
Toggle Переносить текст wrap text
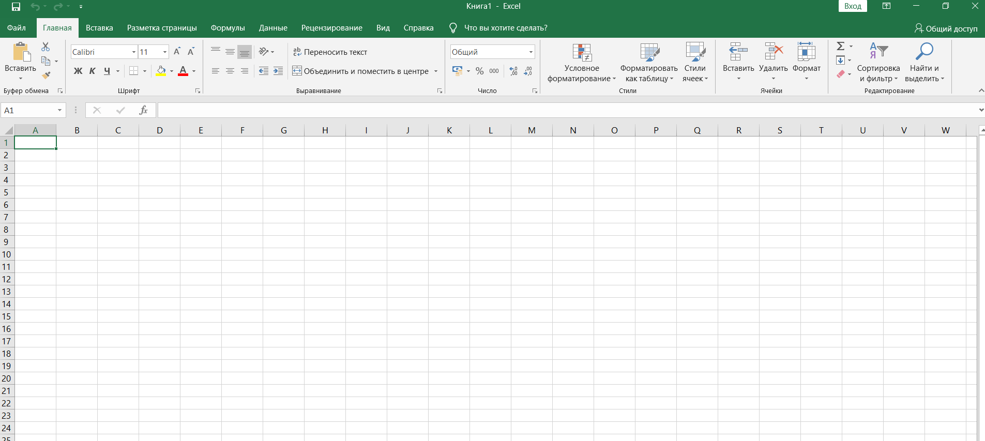[x=330, y=52]
